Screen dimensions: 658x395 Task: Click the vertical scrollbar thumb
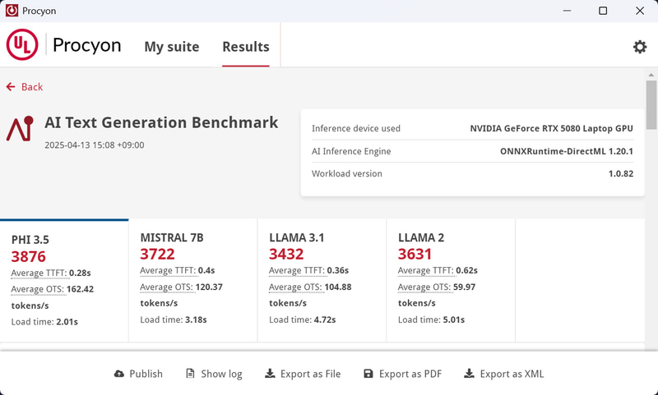[651, 105]
